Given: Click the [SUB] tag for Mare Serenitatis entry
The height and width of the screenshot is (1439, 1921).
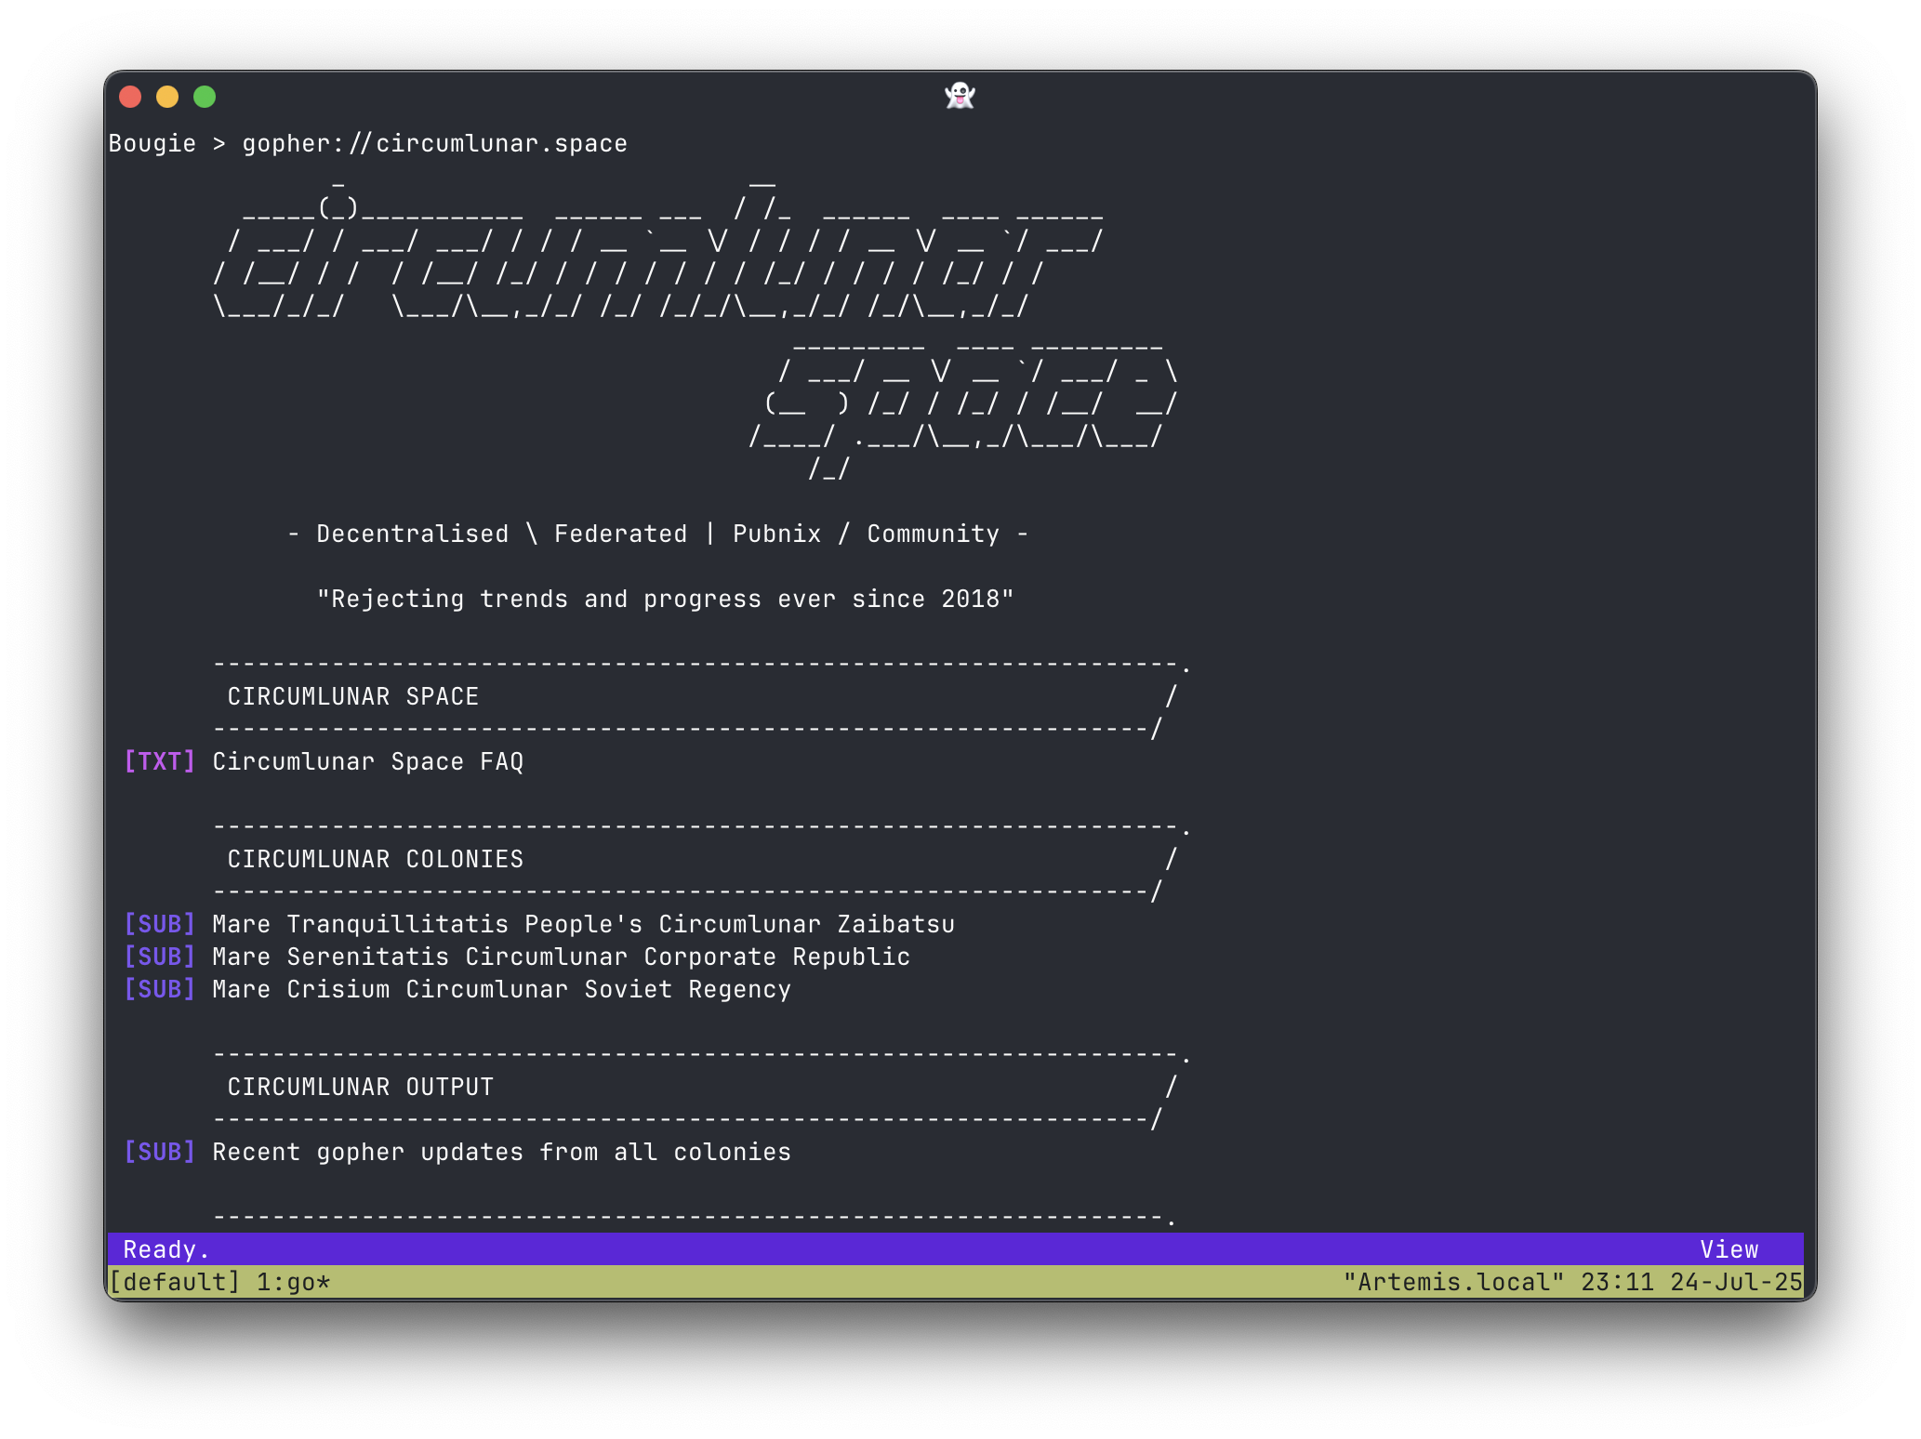Looking at the screenshot, I should (x=160, y=956).
